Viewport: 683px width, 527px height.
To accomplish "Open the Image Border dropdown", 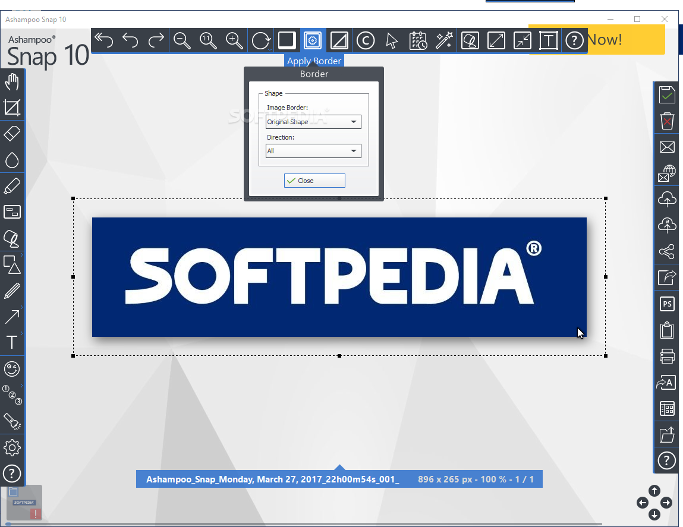I will pyautogui.click(x=313, y=122).
